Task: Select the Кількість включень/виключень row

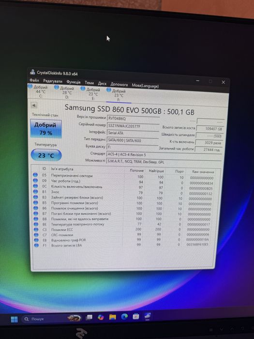Action: pos(123,187)
